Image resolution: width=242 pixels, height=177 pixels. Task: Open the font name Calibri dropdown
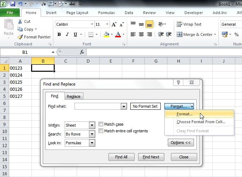tap(92, 24)
